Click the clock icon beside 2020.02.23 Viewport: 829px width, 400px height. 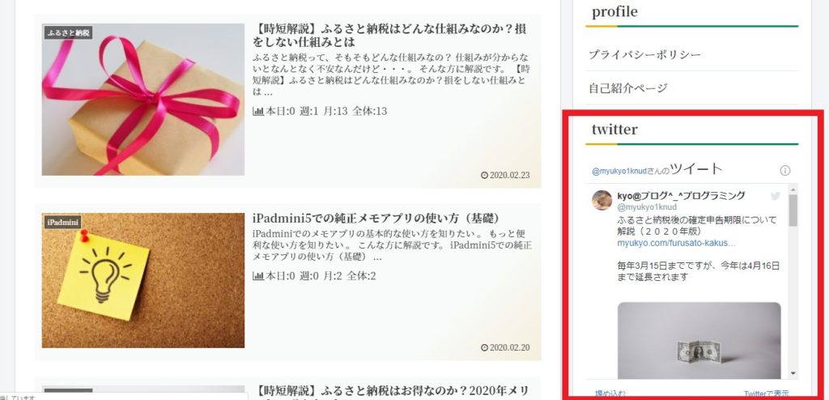coord(484,175)
